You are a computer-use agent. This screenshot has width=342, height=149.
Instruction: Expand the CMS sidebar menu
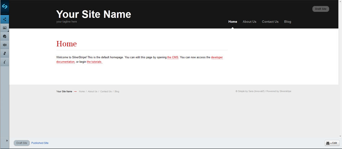[x=7, y=140]
